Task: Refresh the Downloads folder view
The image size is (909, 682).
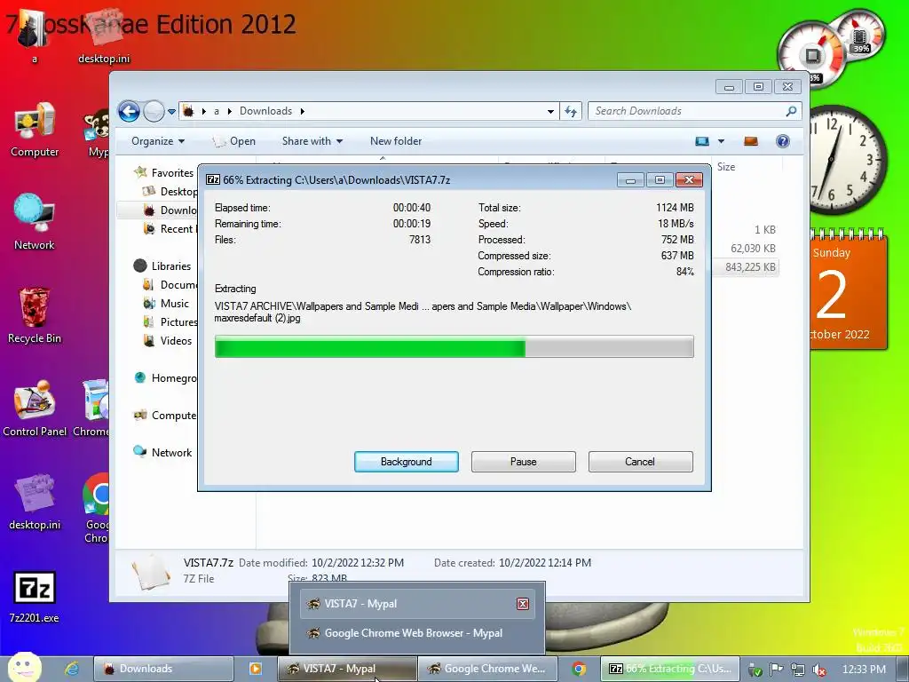Action: (571, 111)
